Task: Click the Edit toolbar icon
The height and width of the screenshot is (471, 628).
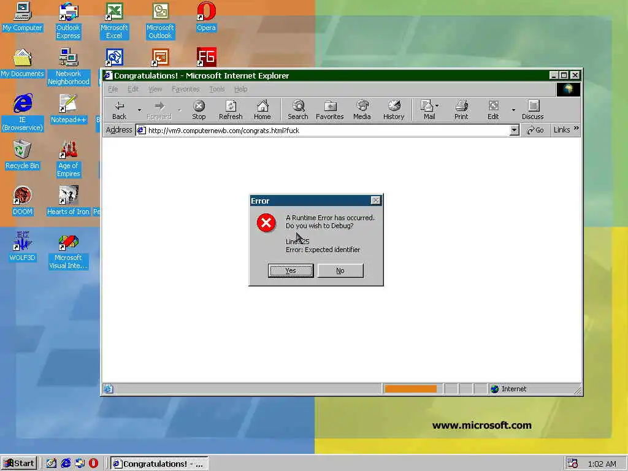Action: tap(493, 110)
